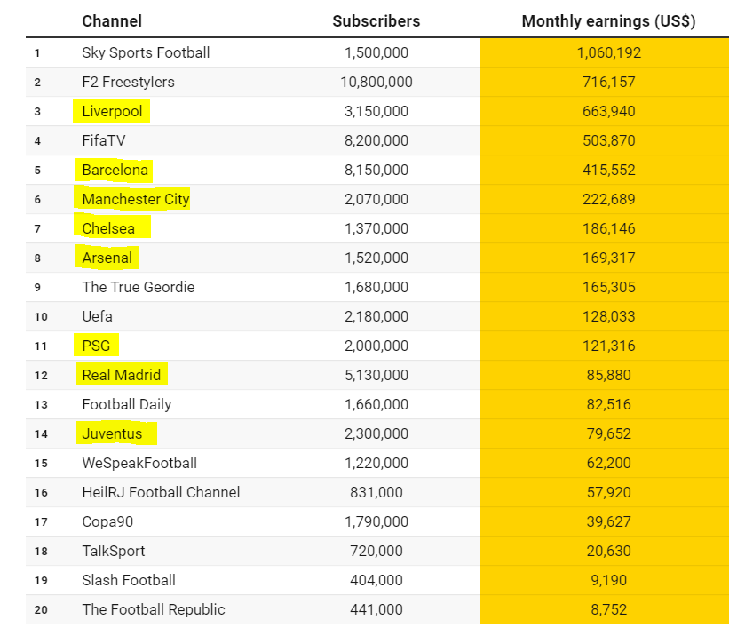Select the TalkSport channel name

(114, 551)
